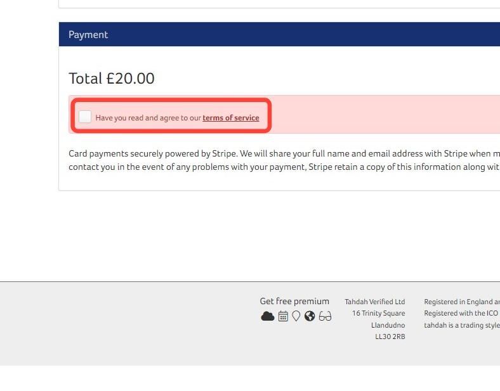Click the Registered with the ICO text

[461, 314]
